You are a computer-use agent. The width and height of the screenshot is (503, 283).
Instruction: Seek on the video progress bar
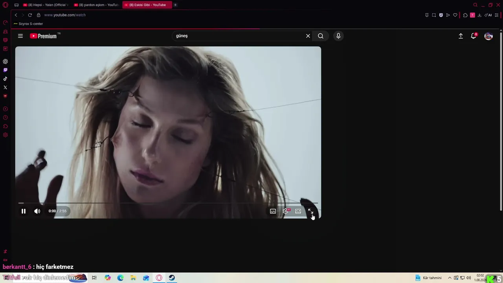point(168,203)
